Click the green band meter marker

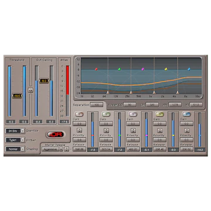(x=120, y=135)
